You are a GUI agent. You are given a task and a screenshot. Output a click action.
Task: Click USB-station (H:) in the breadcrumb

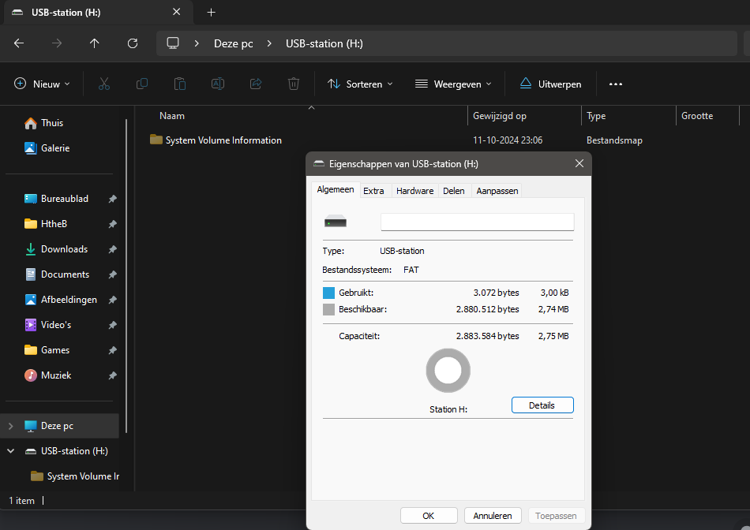(x=324, y=43)
